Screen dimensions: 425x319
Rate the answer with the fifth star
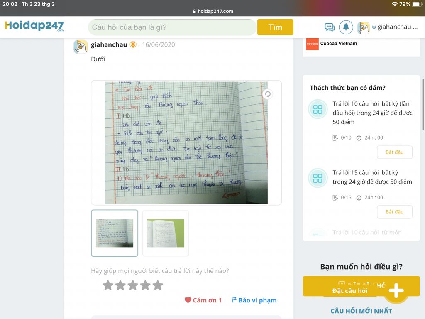[158, 285]
